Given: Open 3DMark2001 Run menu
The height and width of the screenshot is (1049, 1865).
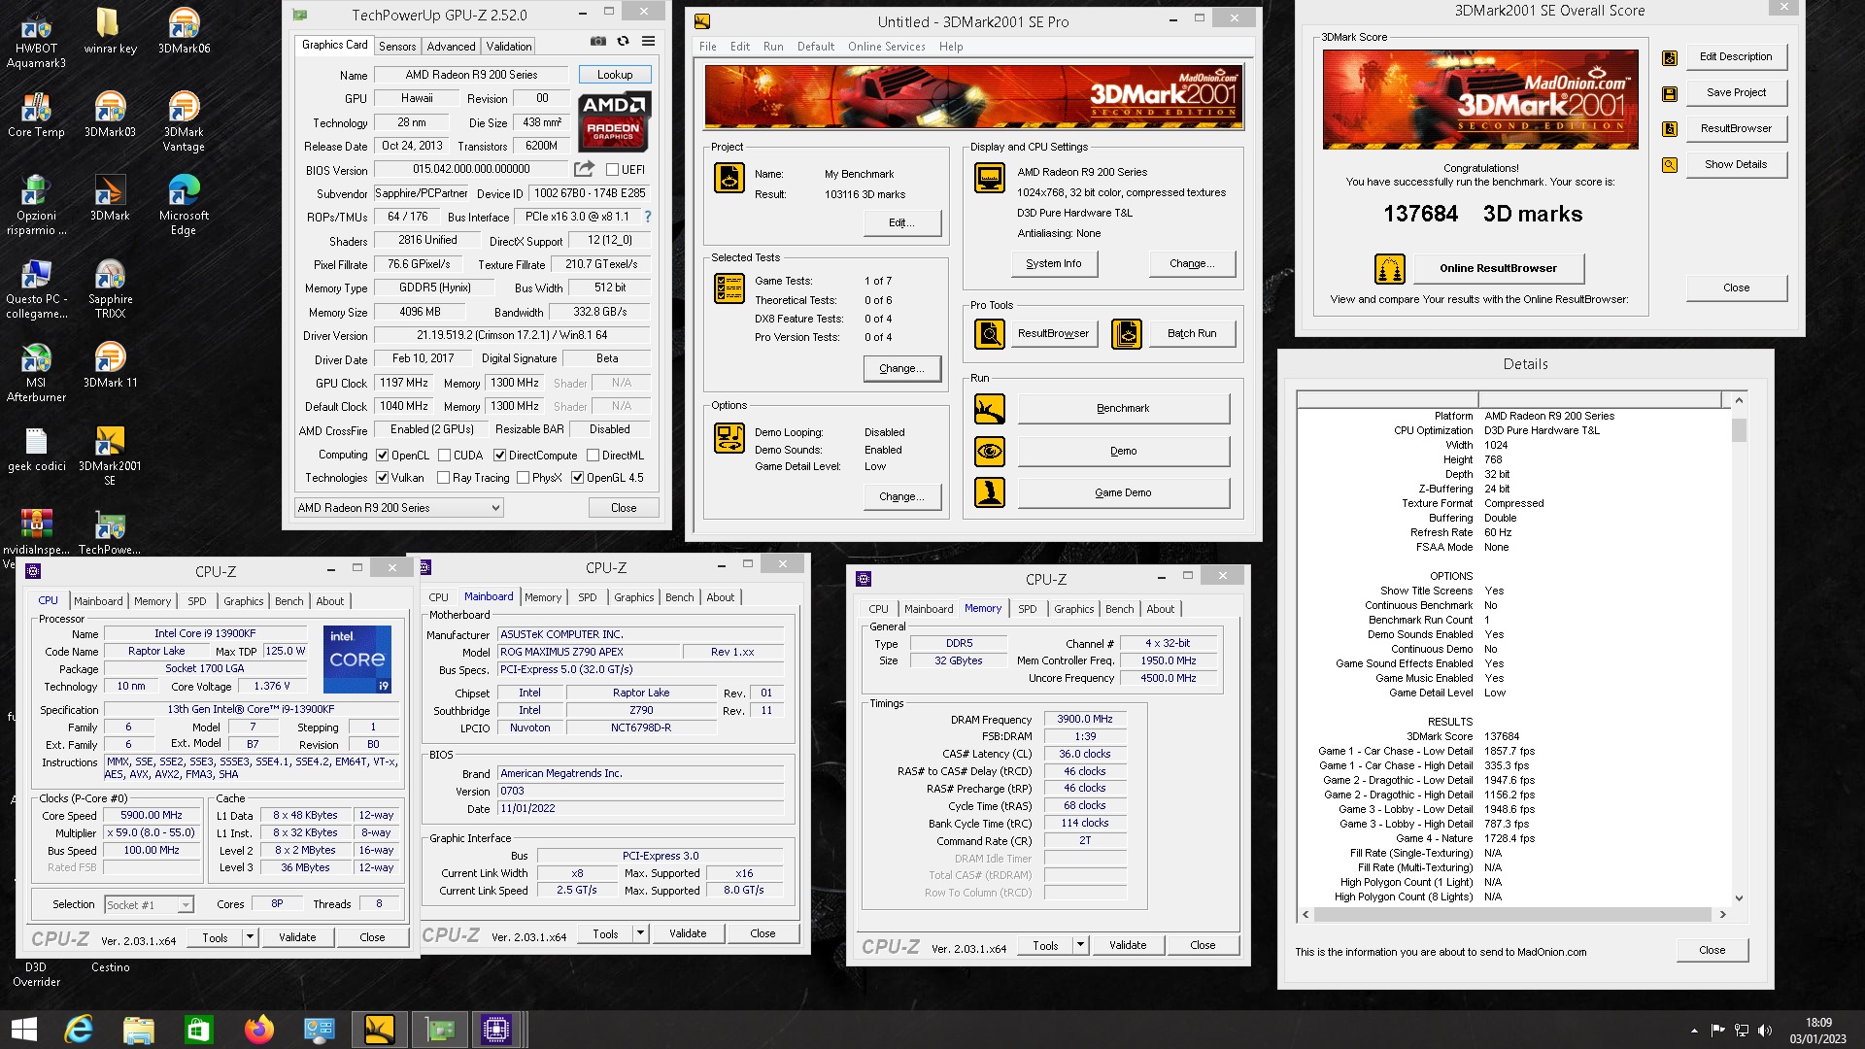Looking at the screenshot, I should 773,47.
